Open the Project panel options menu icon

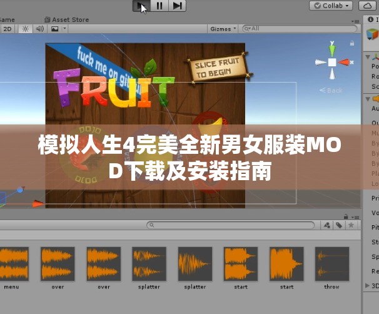(x=355, y=217)
